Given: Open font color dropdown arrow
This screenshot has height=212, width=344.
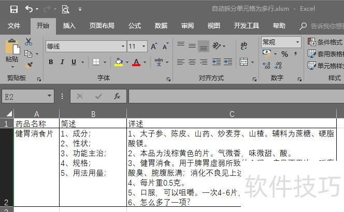Looking at the screenshot, I should [145, 62].
